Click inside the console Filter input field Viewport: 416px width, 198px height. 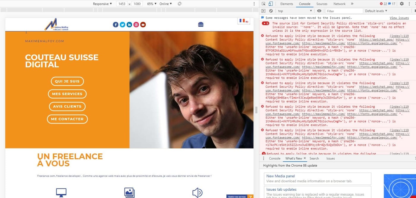(344, 11)
